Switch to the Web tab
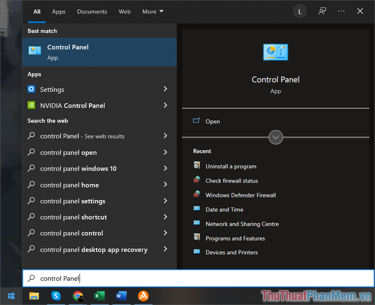 tap(125, 11)
